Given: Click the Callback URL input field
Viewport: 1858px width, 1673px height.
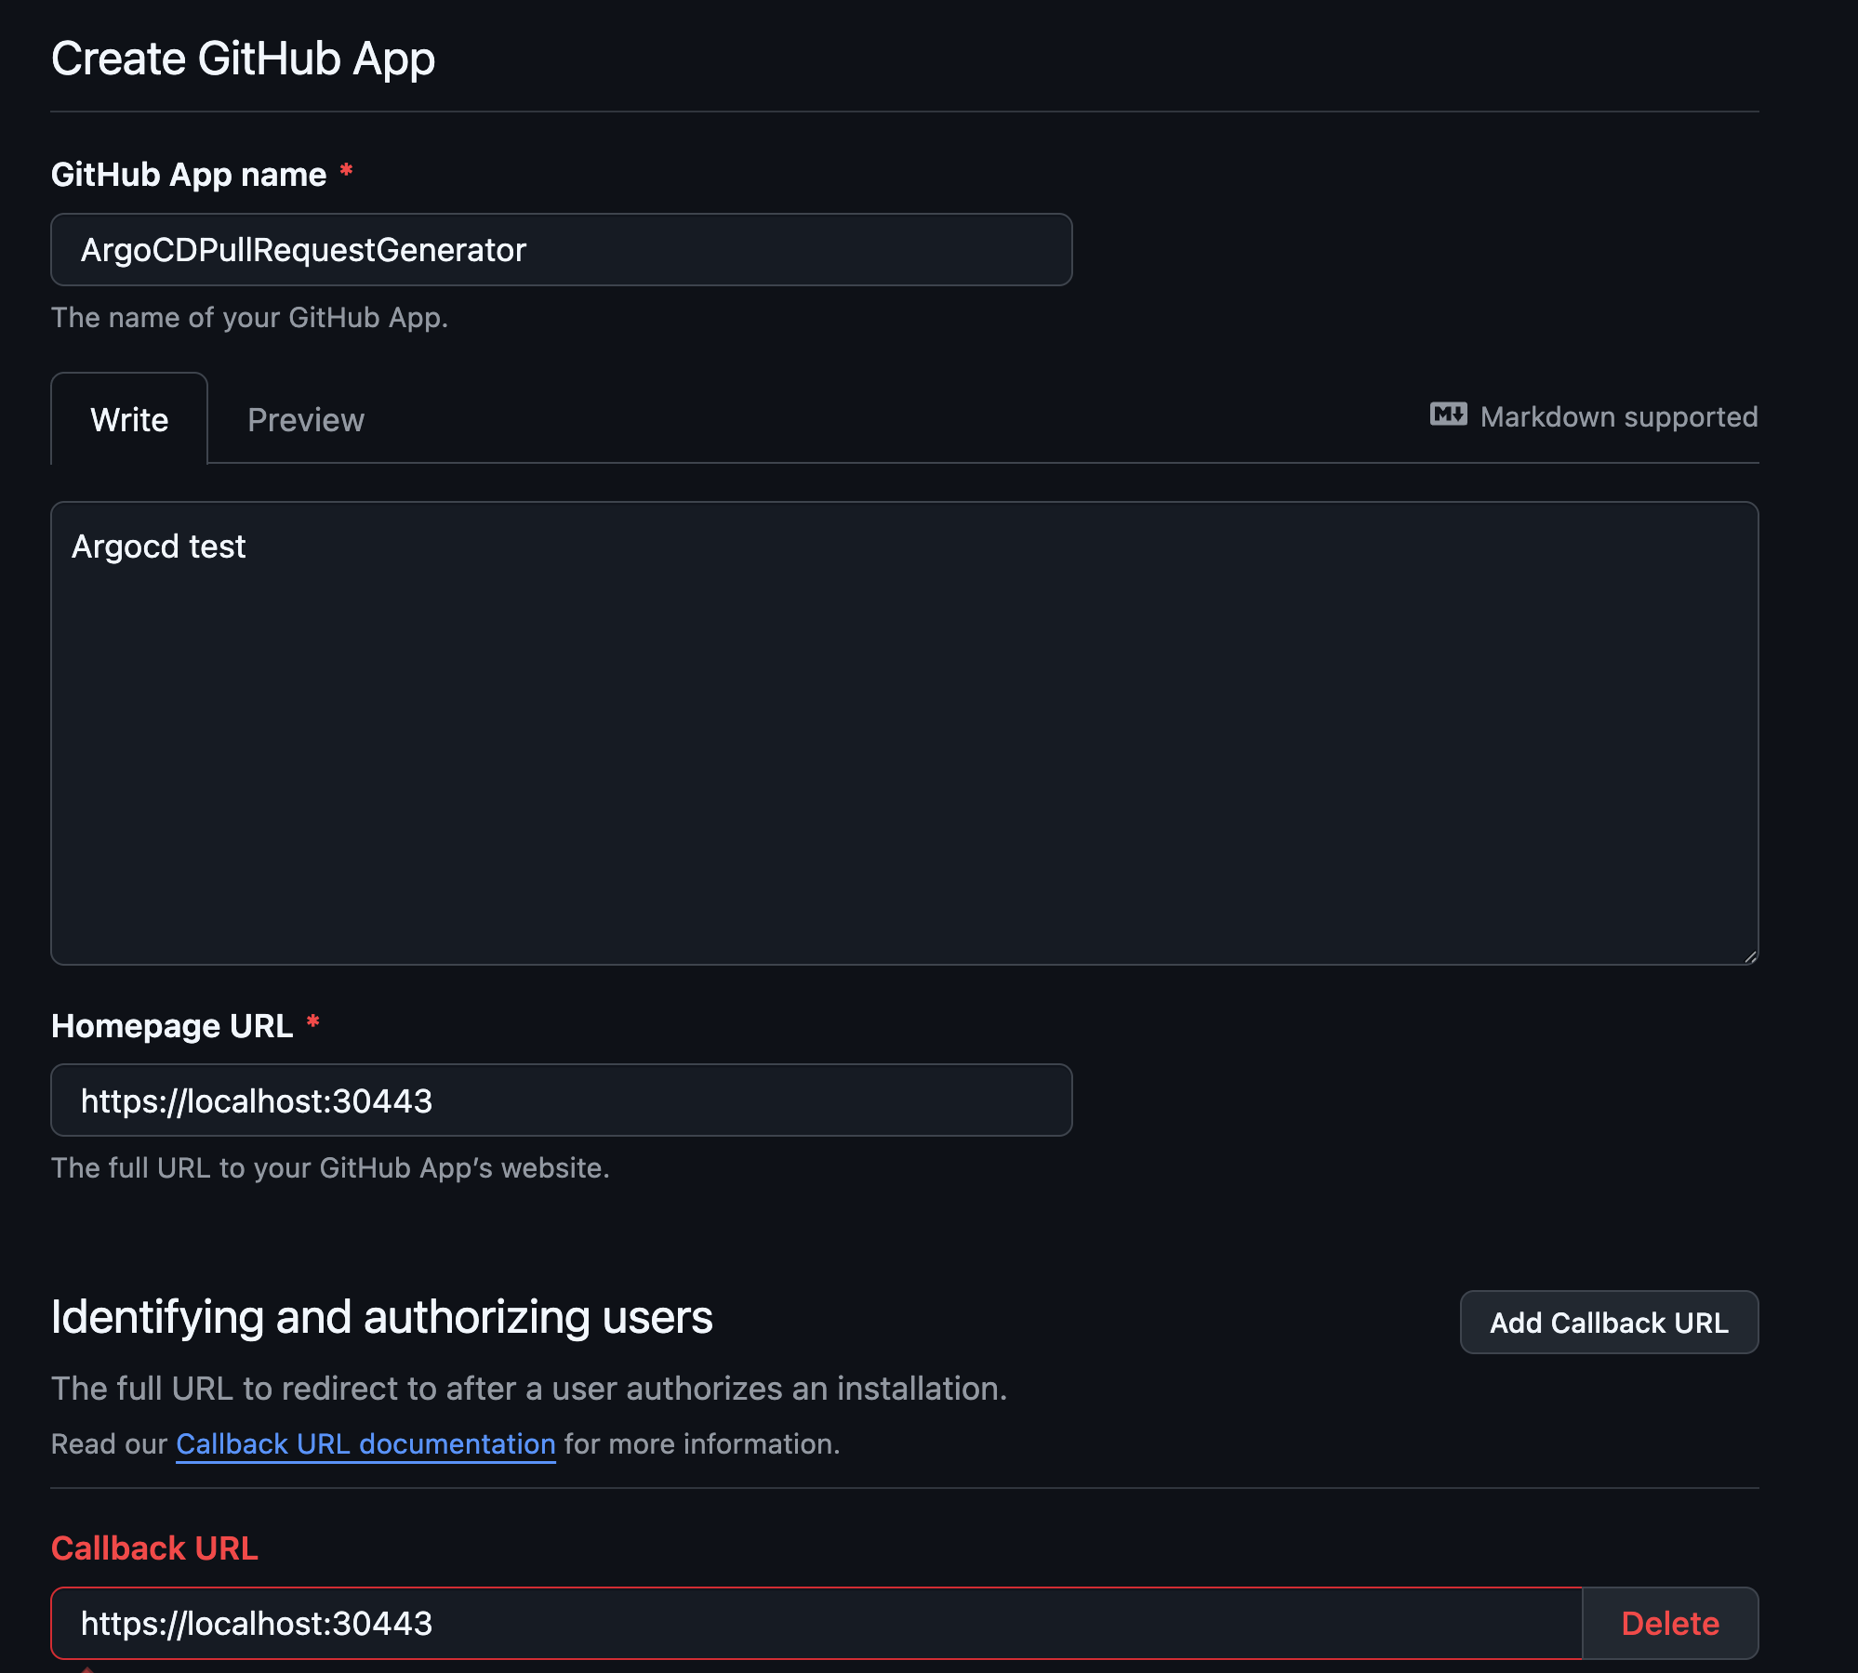Looking at the screenshot, I should pos(816,1623).
